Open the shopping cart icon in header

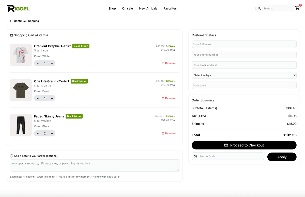297,8
